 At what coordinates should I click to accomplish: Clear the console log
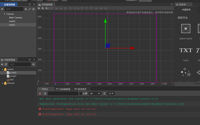[40, 94]
